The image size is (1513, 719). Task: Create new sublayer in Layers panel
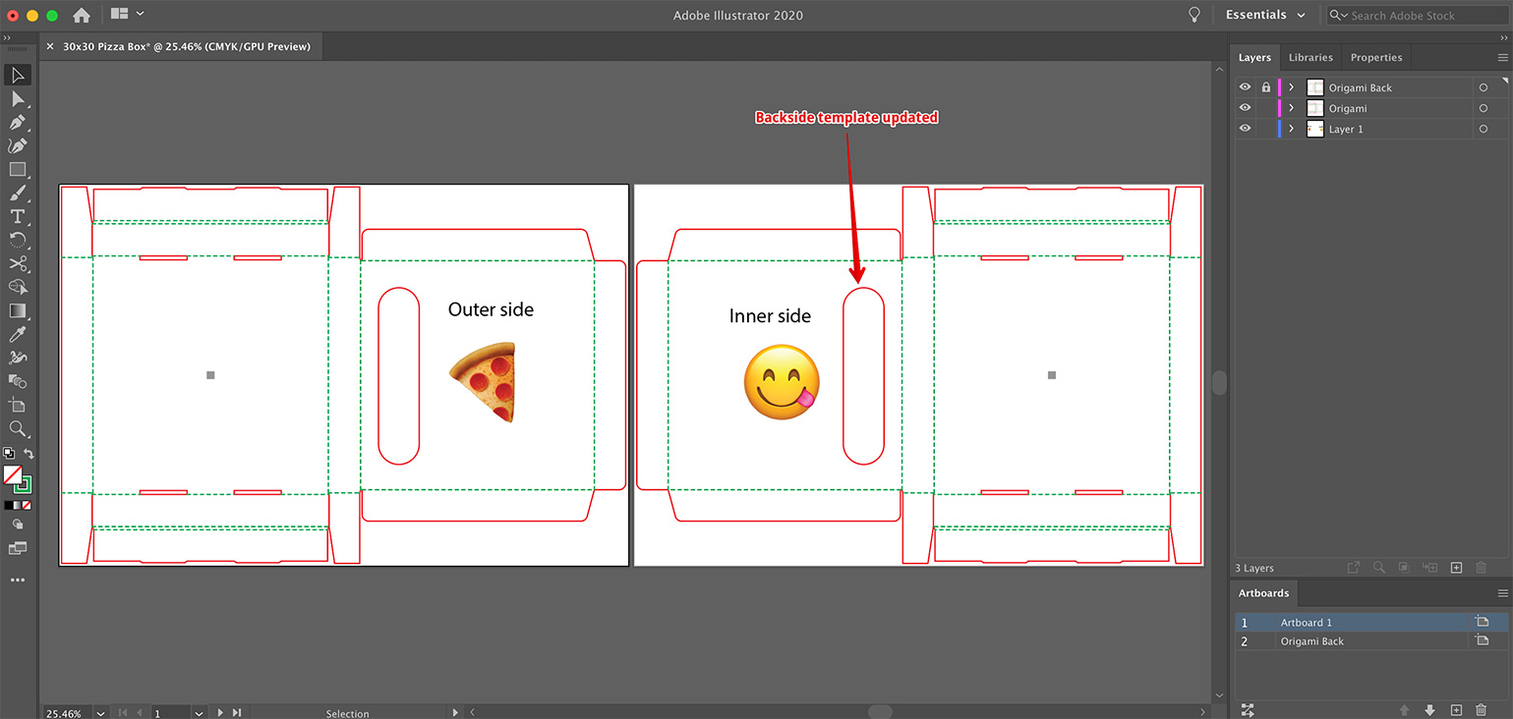(1430, 568)
